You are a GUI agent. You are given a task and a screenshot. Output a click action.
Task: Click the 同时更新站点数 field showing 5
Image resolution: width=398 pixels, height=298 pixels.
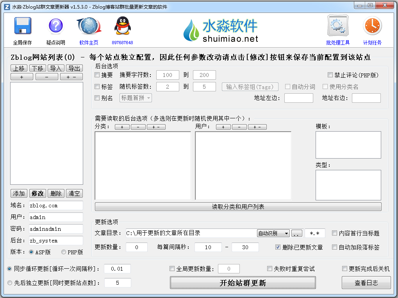coord(118,283)
